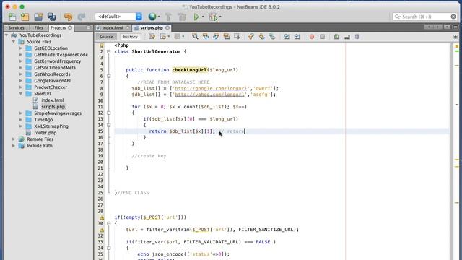Click the Find Selection magnifier icon
462x260 pixels.
195,37
